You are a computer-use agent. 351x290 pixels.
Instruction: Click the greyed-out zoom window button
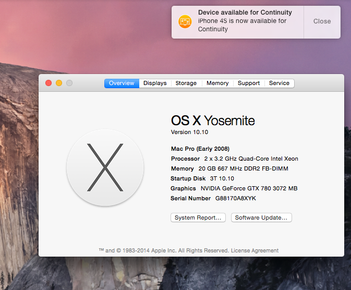pyautogui.click(x=69, y=83)
